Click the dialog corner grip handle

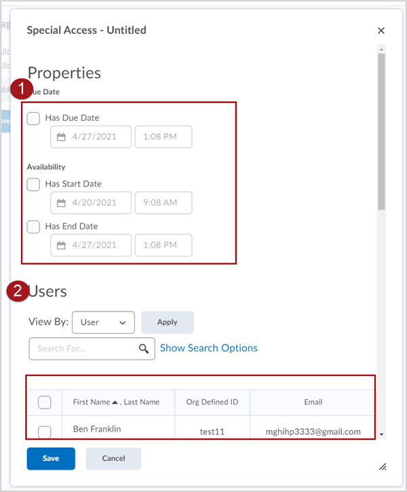(382, 467)
